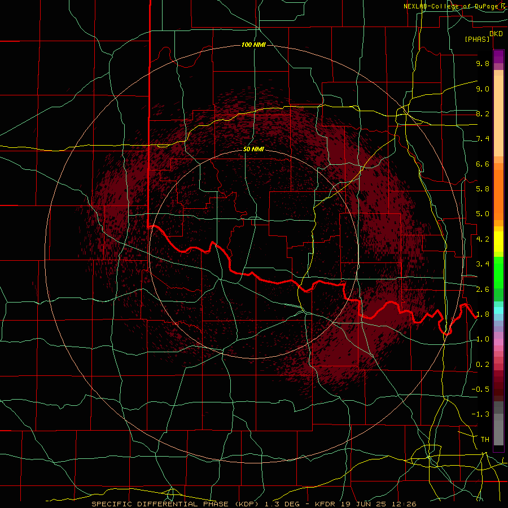The height and width of the screenshot is (508, 508).
Task: Click the 12:26 timestamp in the caption
Action: click(x=405, y=504)
